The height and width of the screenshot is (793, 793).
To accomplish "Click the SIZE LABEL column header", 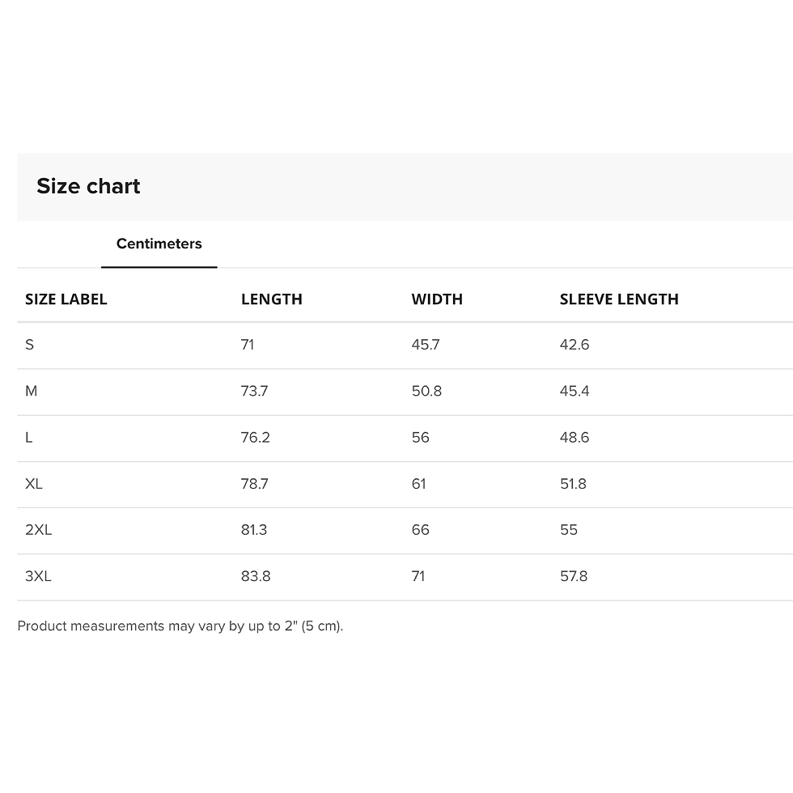I will point(66,299).
